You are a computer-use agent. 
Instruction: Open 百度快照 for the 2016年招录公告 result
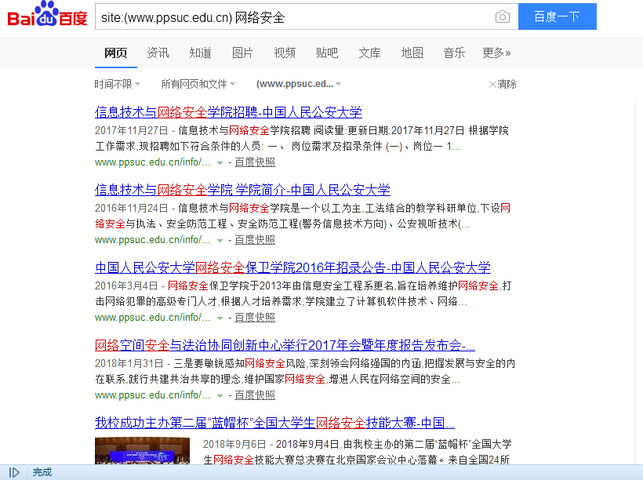(255, 317)
